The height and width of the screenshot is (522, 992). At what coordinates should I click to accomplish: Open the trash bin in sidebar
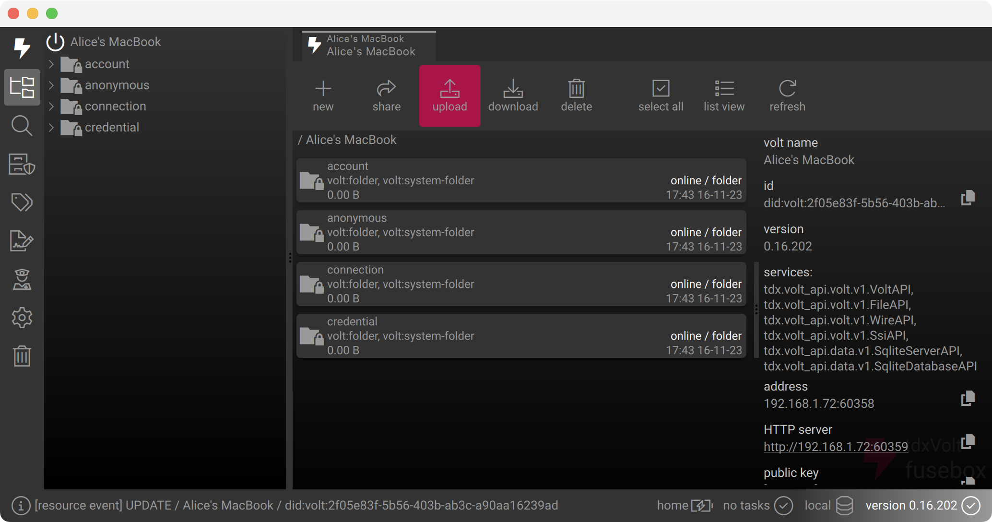coord(22,356)
